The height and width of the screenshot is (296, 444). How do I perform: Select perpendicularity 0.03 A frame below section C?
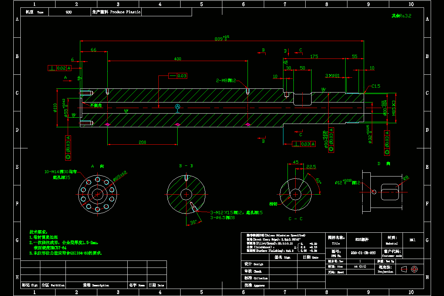[304, 144]
